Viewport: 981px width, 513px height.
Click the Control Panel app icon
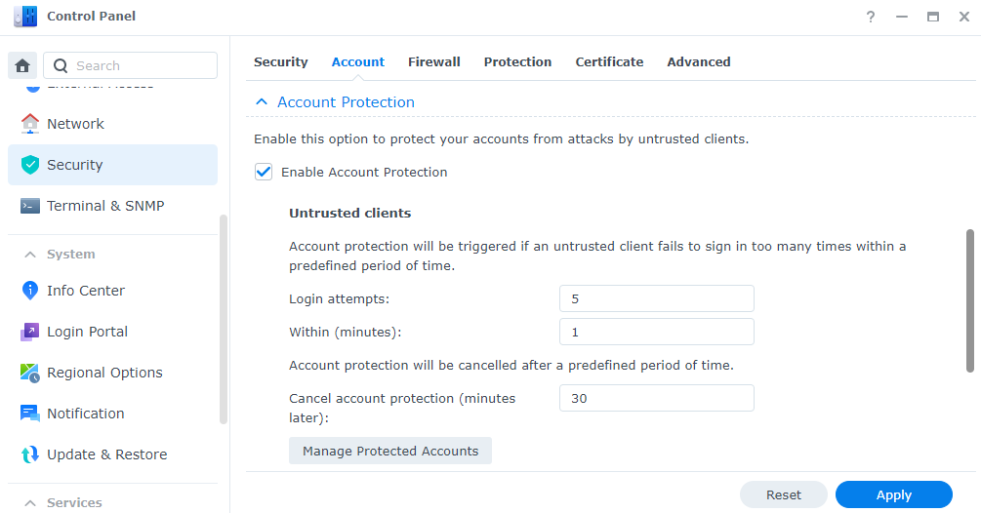[x=25, y=17]
